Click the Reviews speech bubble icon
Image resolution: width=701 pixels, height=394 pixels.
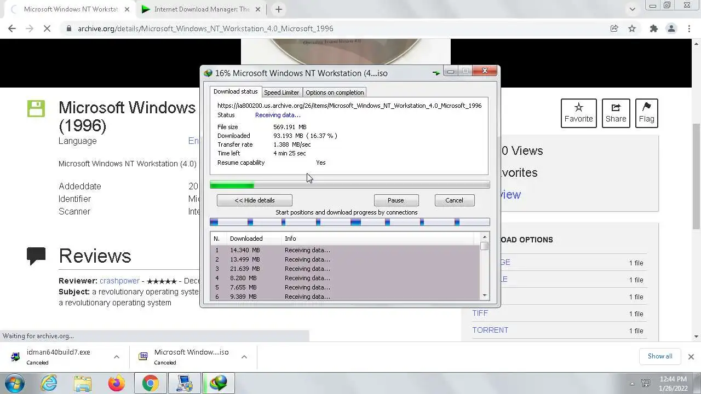tap(36, 256)
